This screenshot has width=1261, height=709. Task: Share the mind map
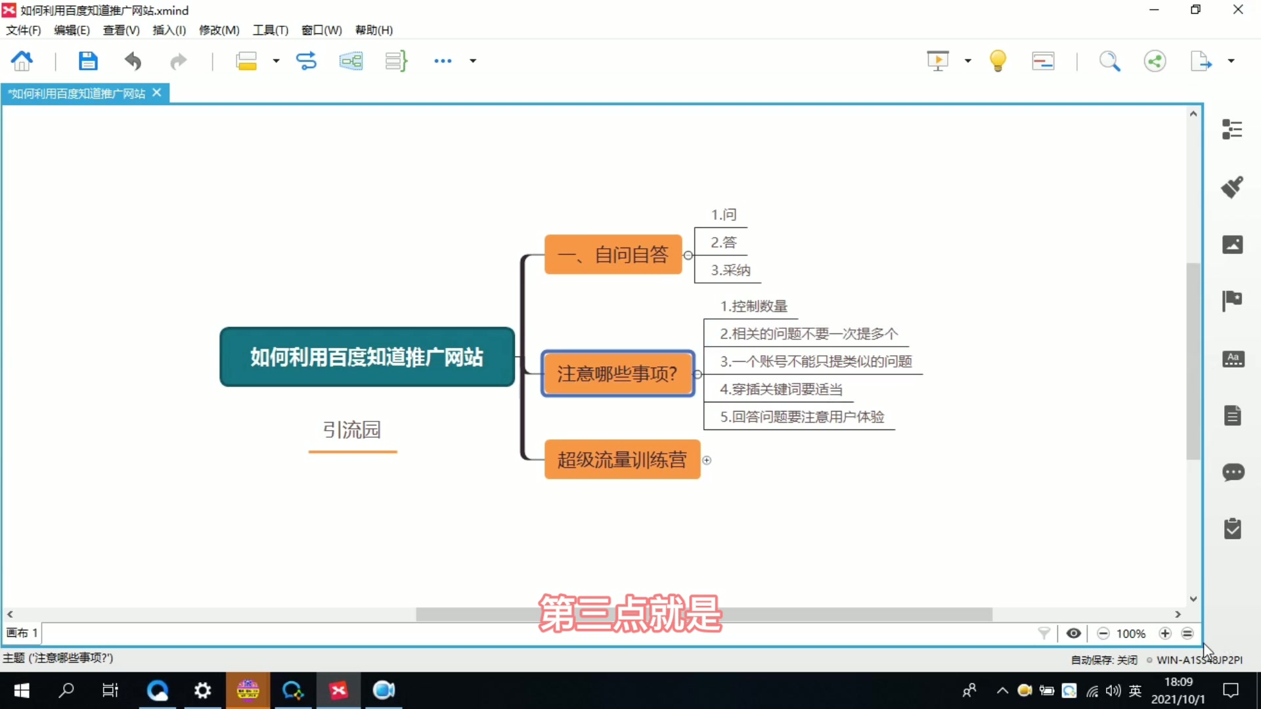tap(1155, 61)
